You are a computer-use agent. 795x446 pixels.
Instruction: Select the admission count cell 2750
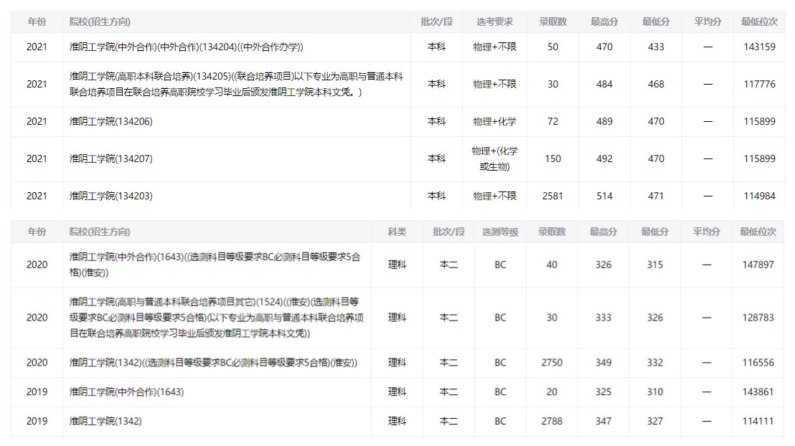click(x=552, y=363)
